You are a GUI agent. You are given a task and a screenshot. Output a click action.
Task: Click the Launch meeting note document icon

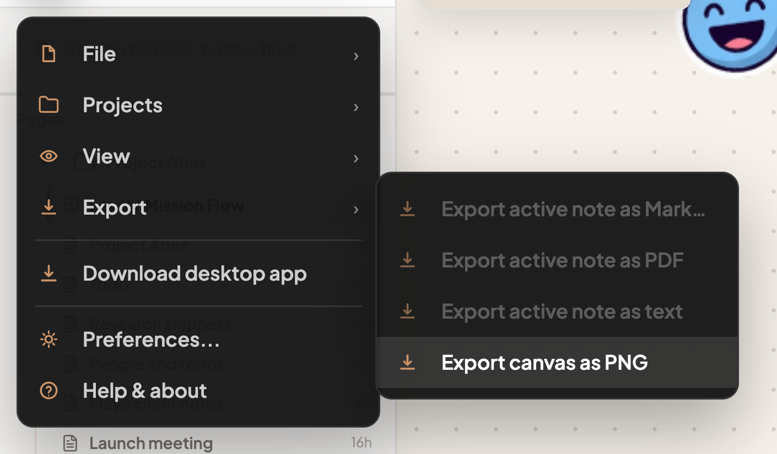pos(70,443)
